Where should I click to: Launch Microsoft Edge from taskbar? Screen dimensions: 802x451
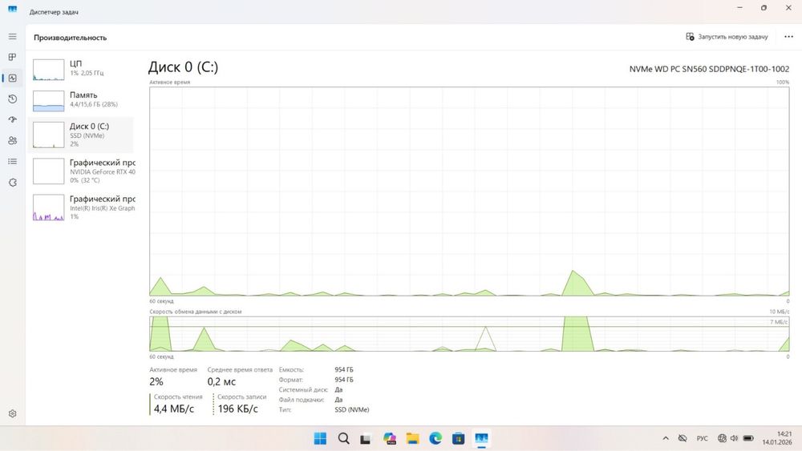click(x=435, y=438)
